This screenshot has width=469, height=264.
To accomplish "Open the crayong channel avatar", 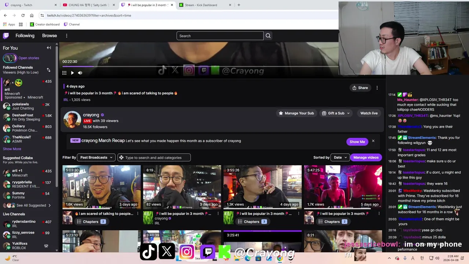I will [x=72, y=120].
